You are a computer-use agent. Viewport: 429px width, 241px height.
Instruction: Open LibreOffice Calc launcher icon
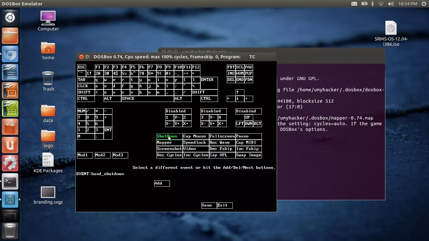pos(10,109)
